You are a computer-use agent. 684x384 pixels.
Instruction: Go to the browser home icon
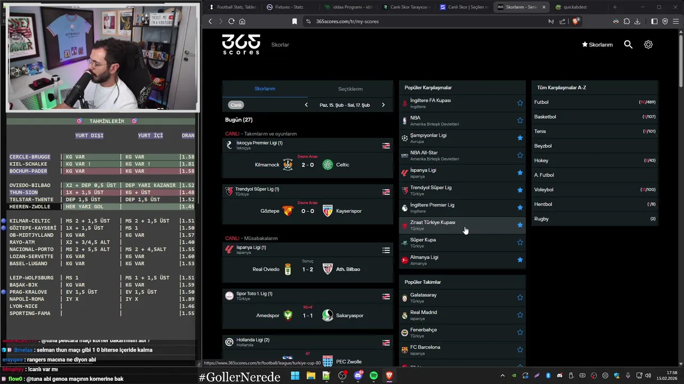(242, 21)
